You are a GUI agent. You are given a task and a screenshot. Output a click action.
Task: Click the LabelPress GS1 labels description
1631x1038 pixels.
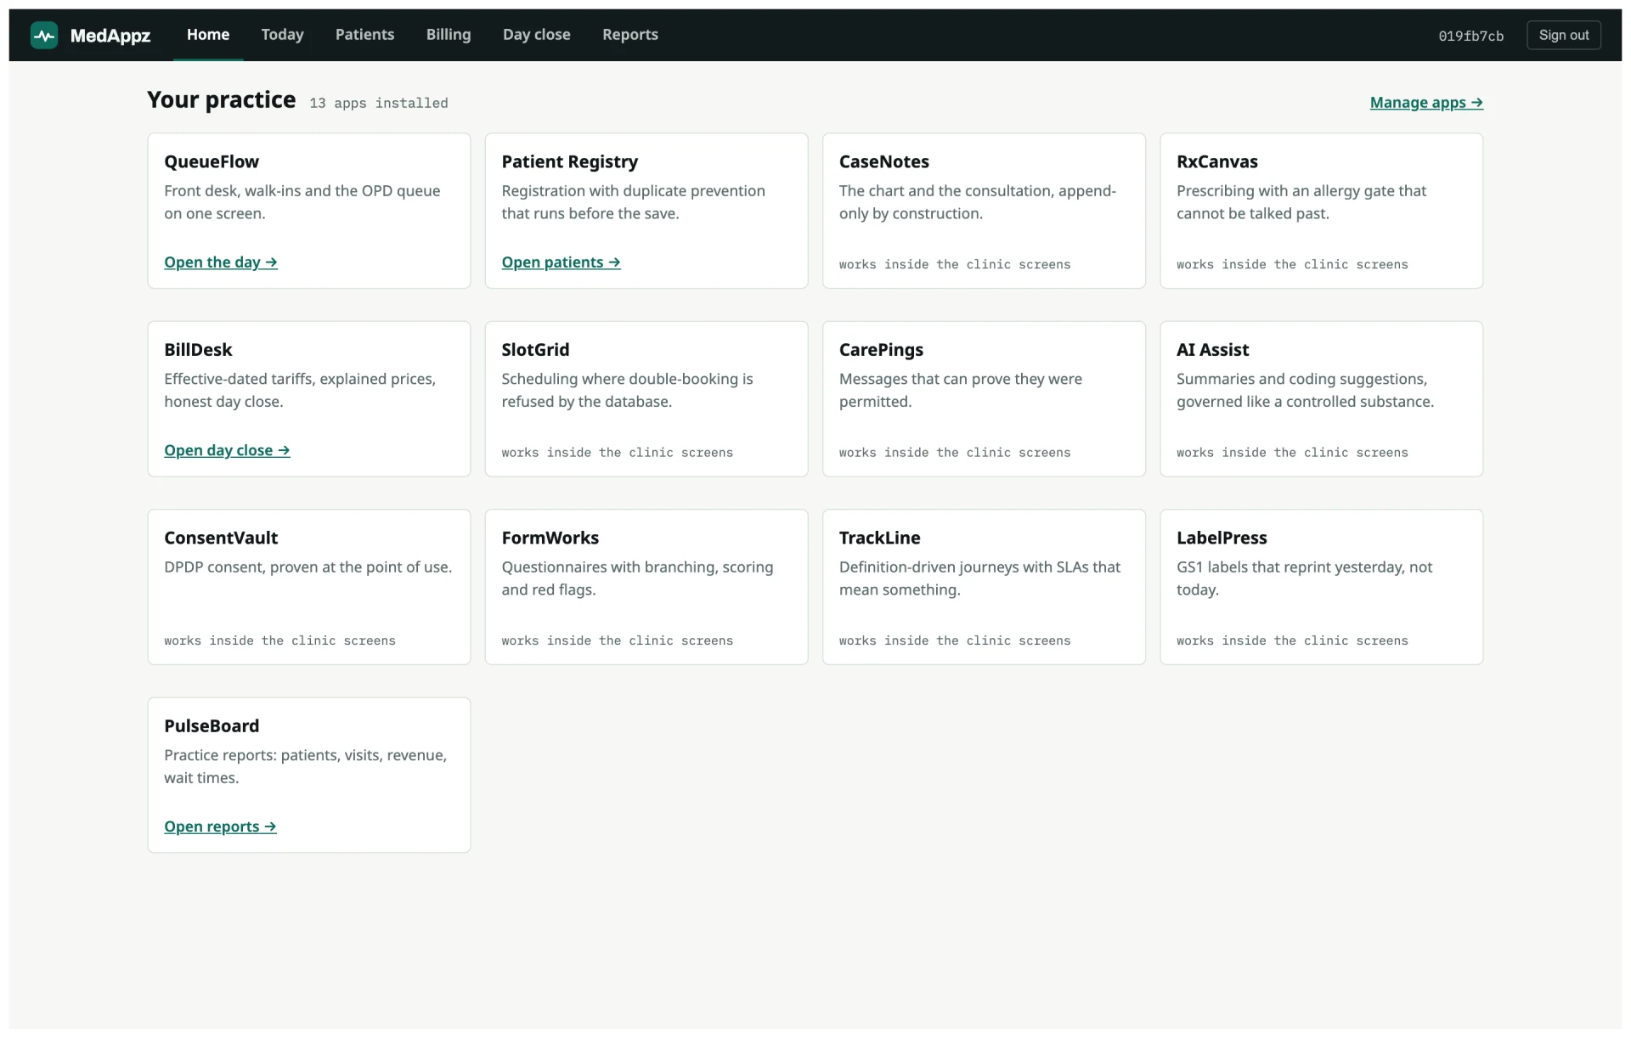coord(1304,578)
